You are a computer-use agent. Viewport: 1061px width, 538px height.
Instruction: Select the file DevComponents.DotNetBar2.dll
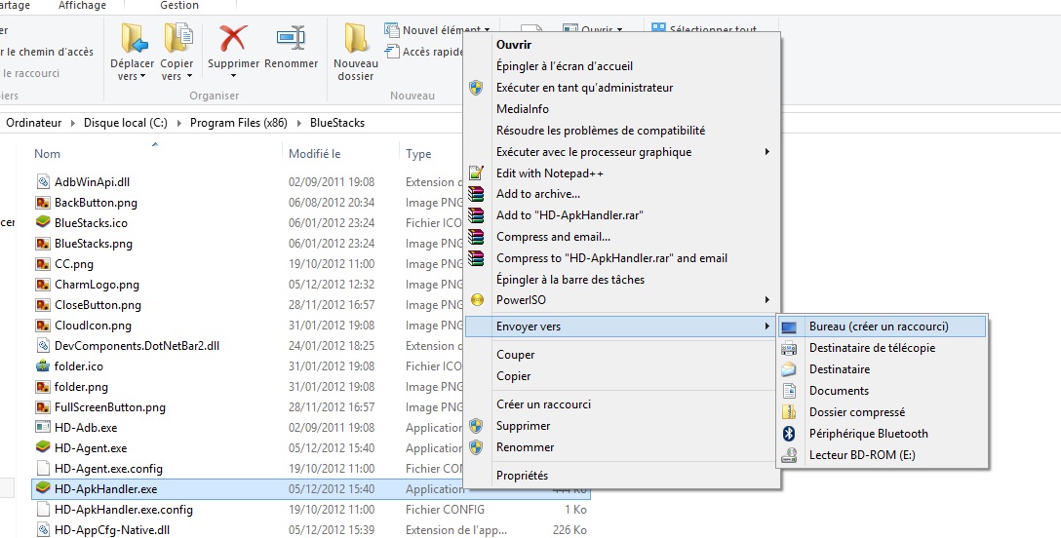(x=137, y=345)
